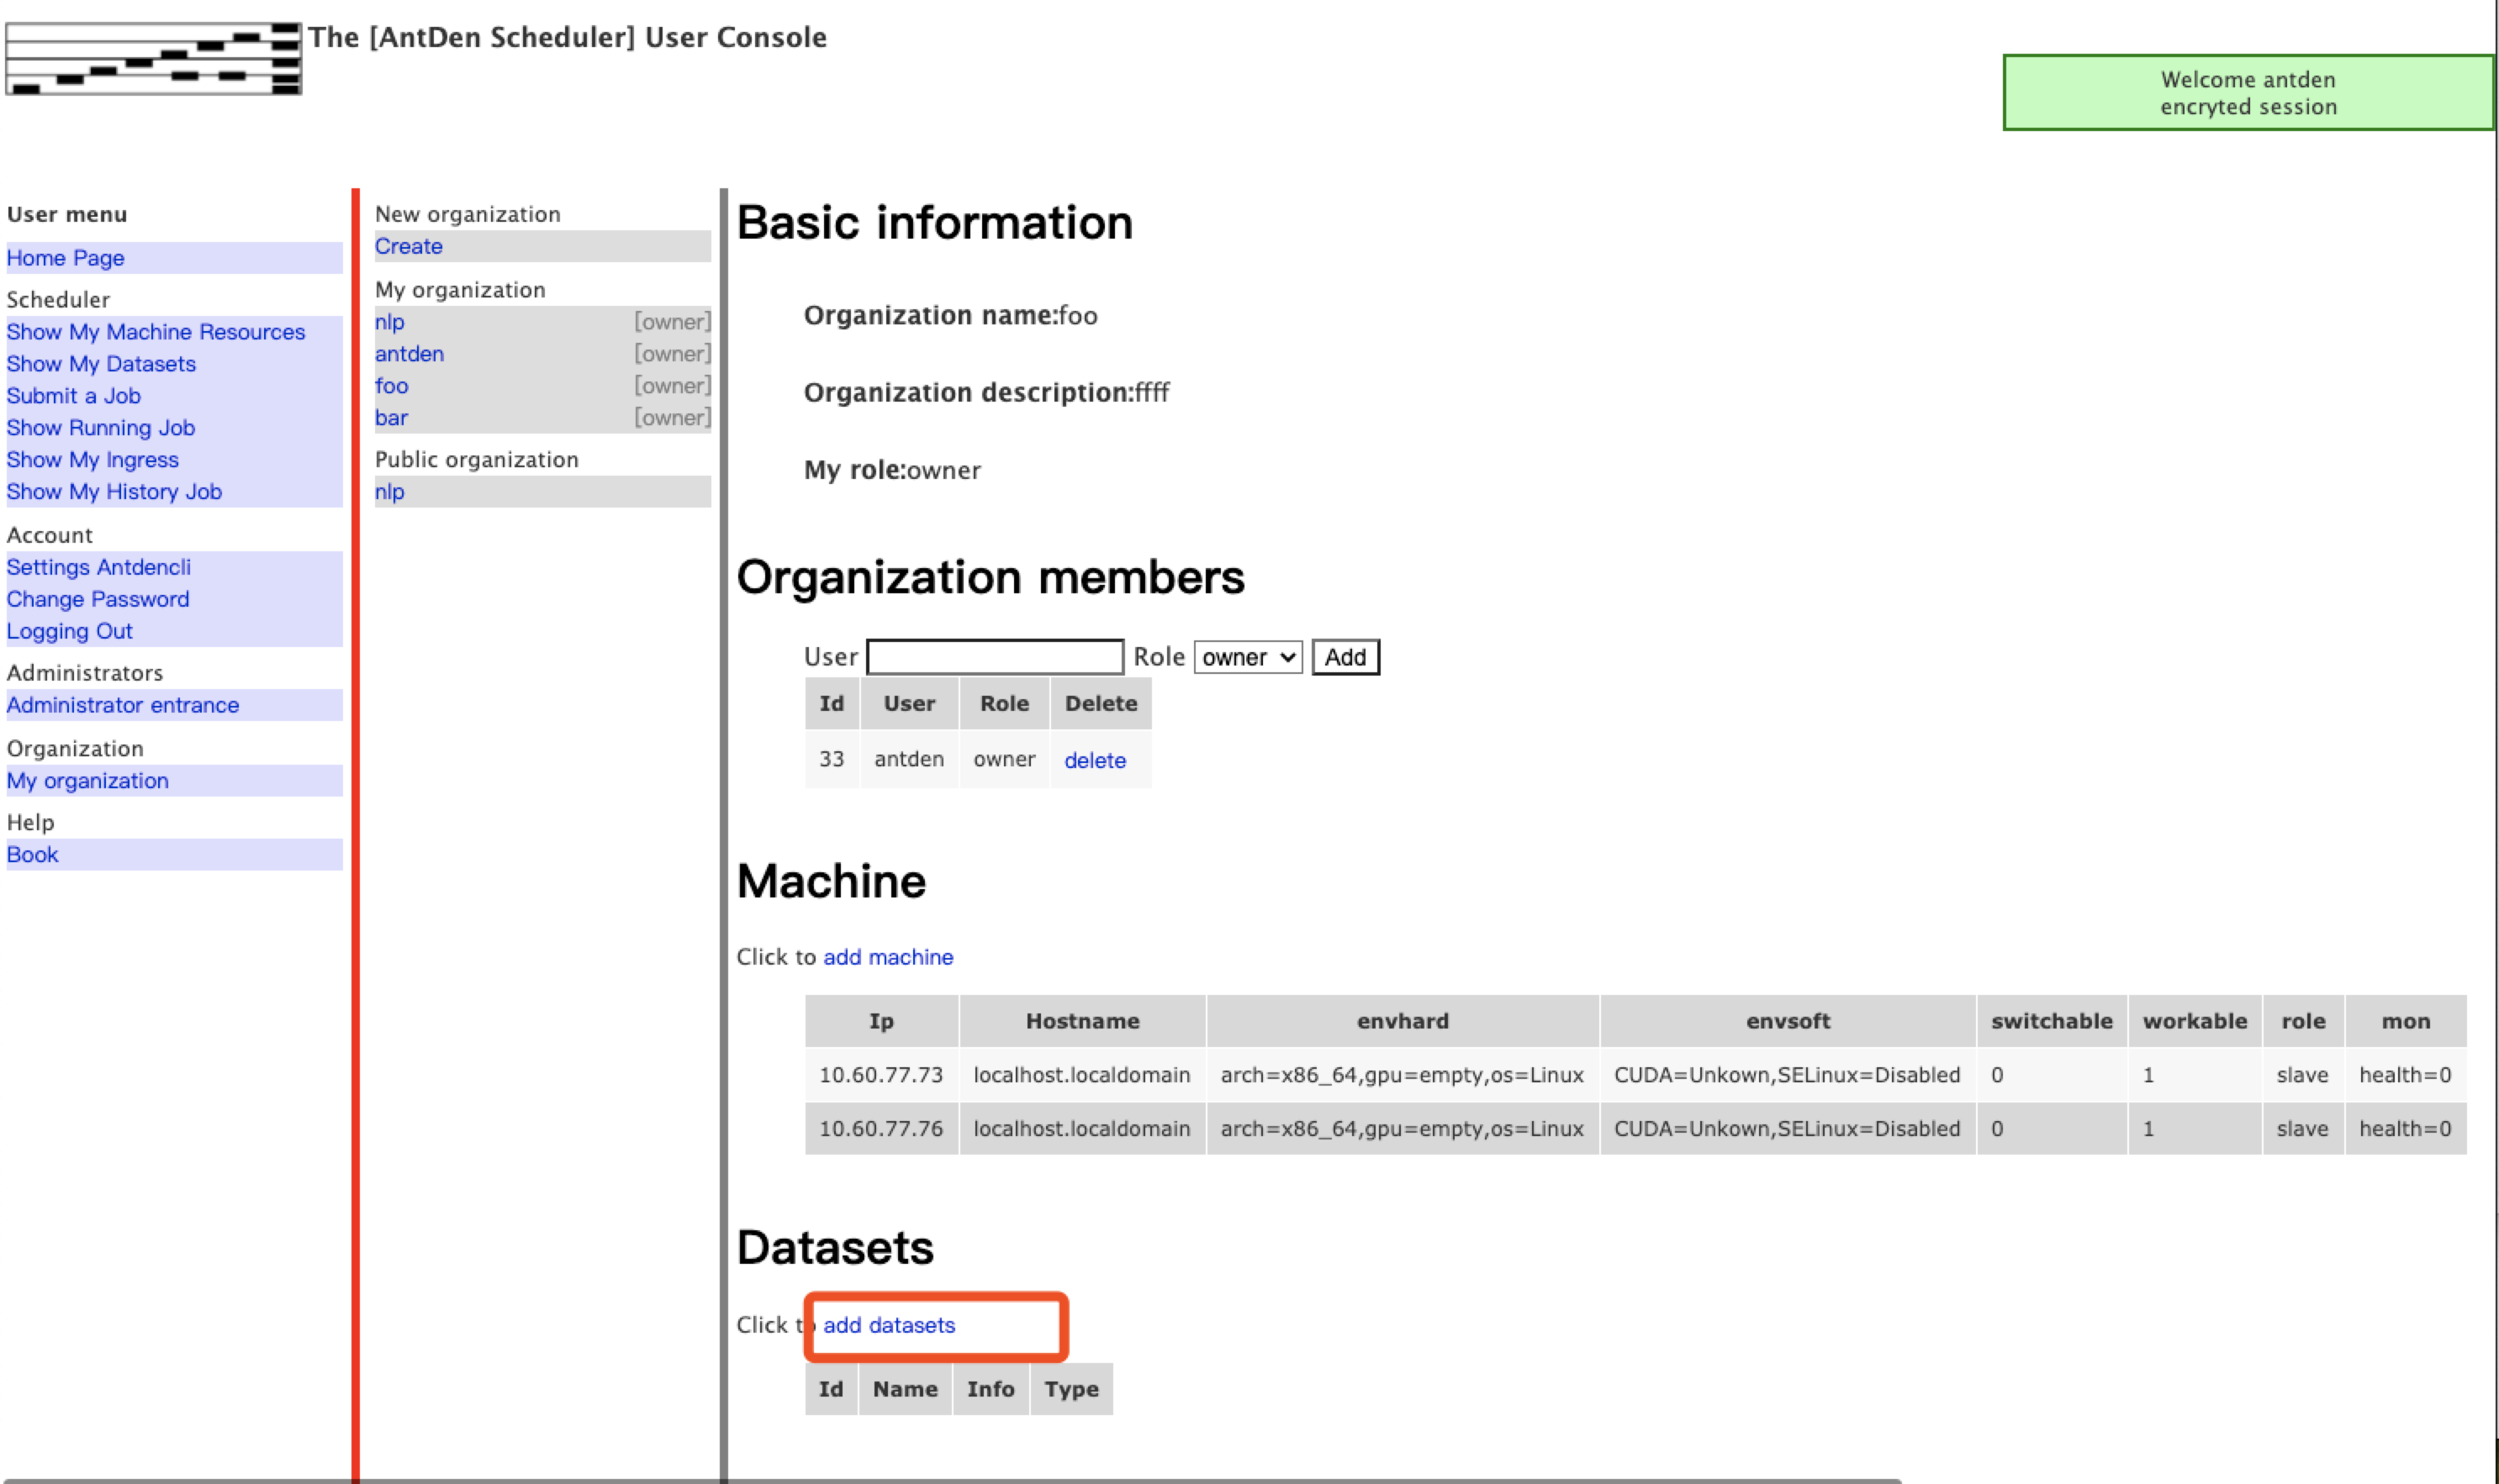Click the Hostname column header
Screen dimensions: 2499x1484
click(x=1082, y=1021)
